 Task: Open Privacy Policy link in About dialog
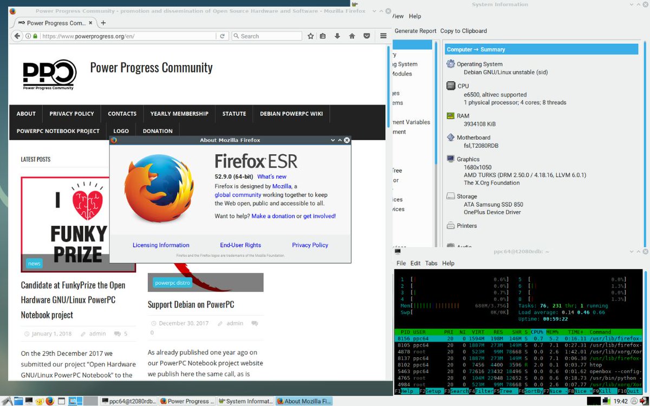click(310, 245)
